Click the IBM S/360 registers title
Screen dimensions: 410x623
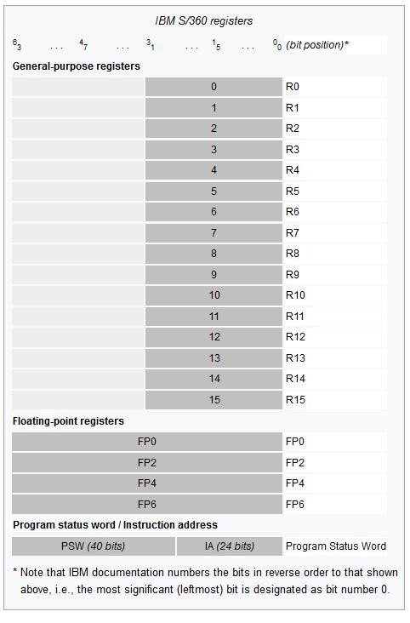[204, 20]
